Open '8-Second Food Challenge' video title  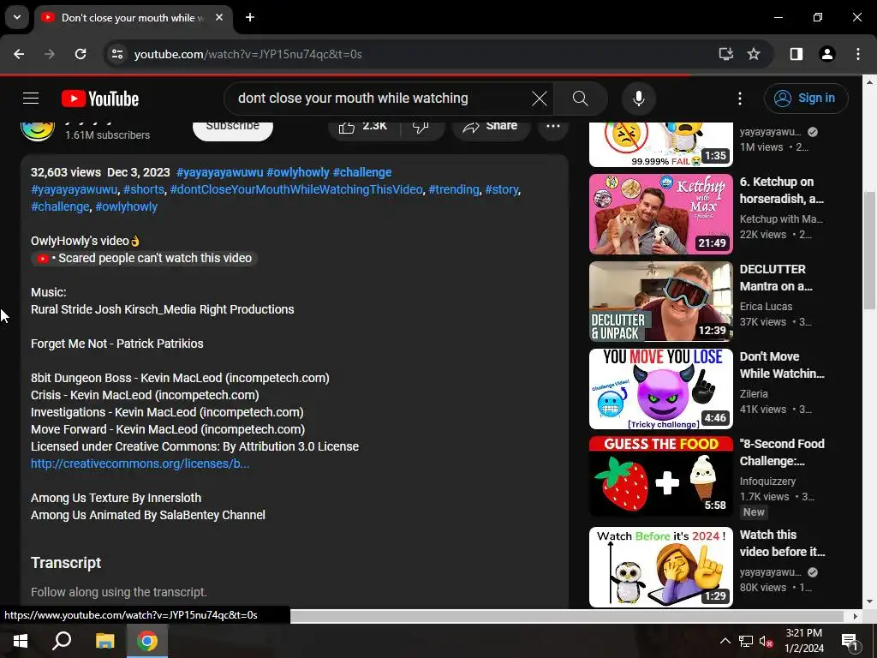pos(782,452)
